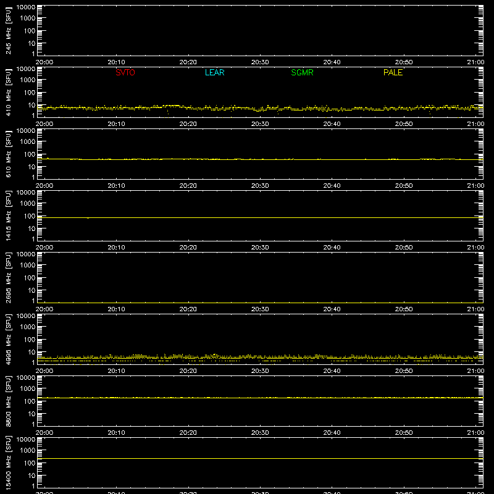Viewport: 494px width, 494px height.
Task: Select the 2695 MHz [SFU] axis title
Action: [x=8, y=277]
